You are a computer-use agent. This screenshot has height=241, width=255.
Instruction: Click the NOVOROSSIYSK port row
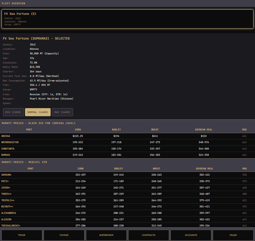[128, 142]
